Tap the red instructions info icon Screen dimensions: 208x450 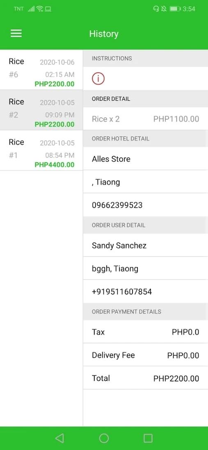tap(98, 78)
